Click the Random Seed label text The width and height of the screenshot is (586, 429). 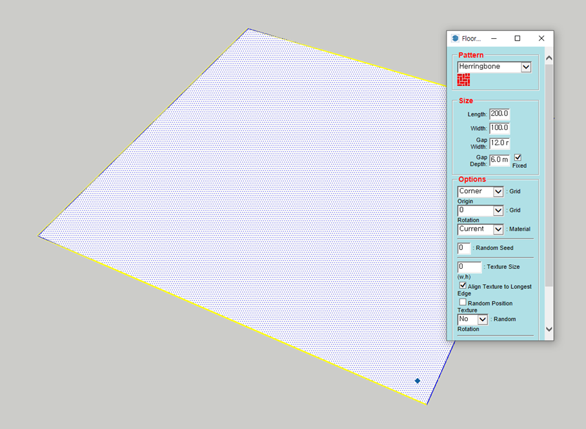(x=494, y=248)
